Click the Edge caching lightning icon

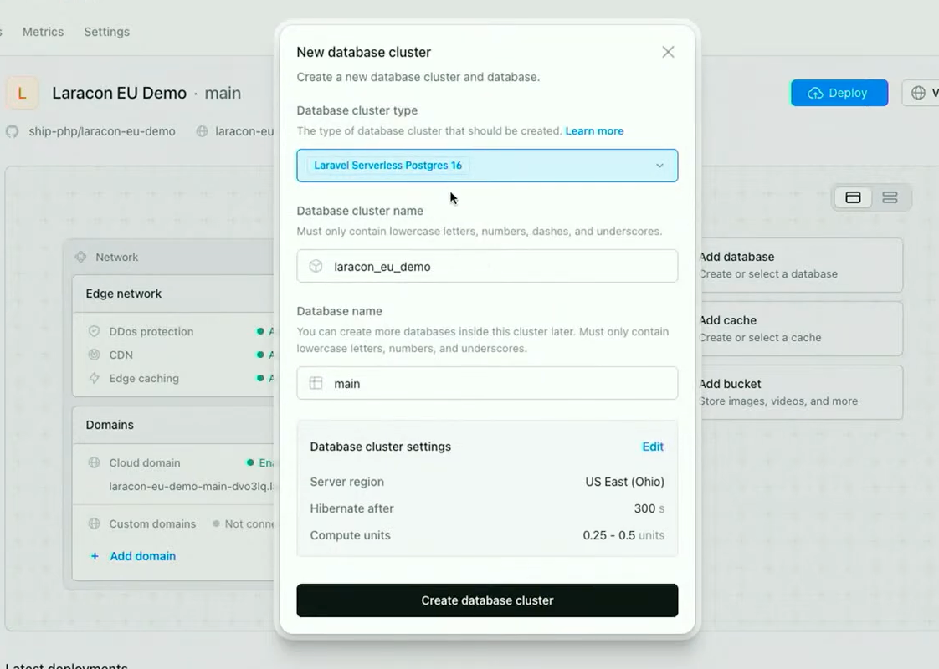click(x=94, y=378)
